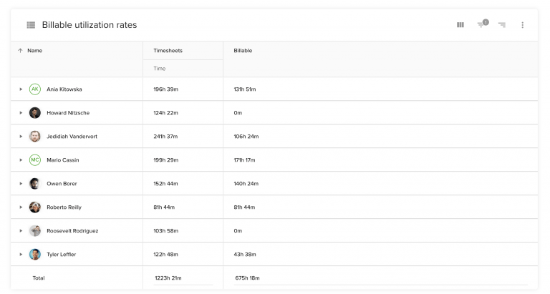The width and height of the screenshot is (550, 294).
Task: Click Roosevelt Rodriguez's avatar photo
Action: [x=34, y=230]
